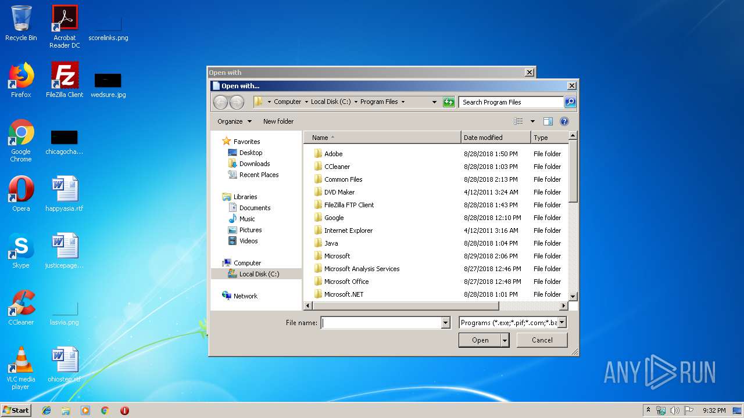Click New folder in toolbar
The image size is (744, 418).
click(x=278, y=121)
